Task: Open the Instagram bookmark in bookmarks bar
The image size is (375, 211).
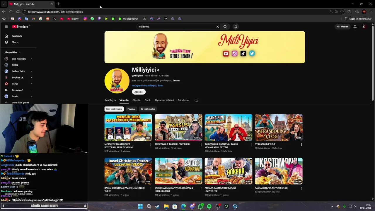Action: coord(85,19)
